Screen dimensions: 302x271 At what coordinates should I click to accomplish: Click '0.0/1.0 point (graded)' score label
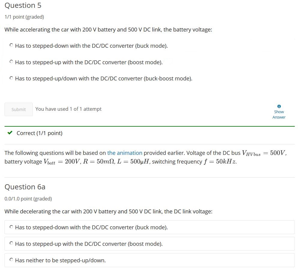point(28,199)
